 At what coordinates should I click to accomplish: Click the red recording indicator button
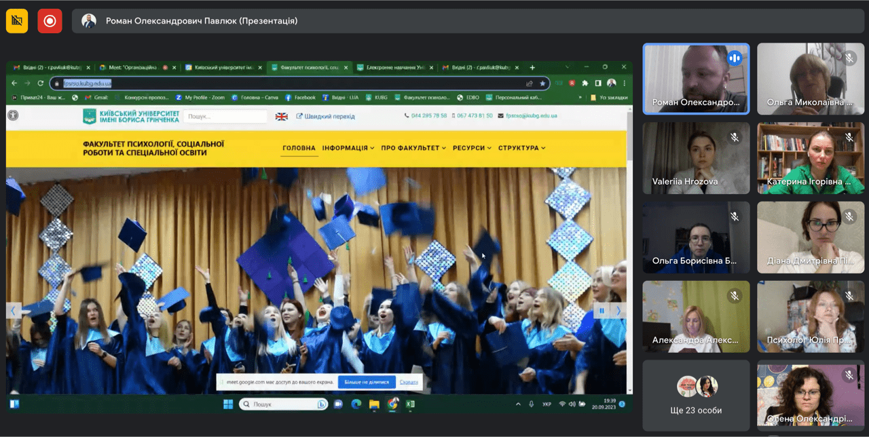coord(50,21)
